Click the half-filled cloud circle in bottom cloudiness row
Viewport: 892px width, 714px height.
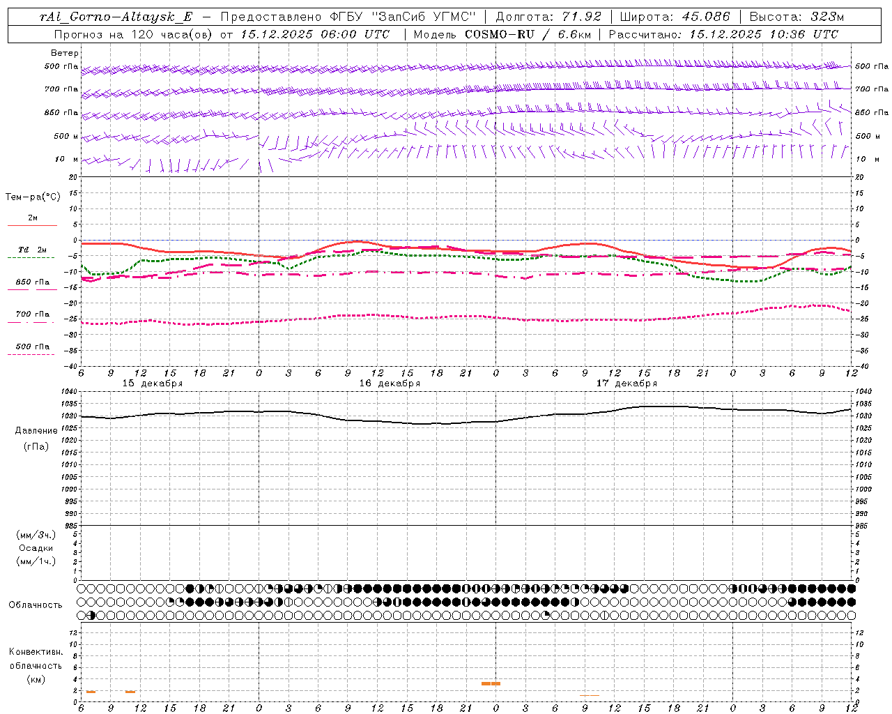click(x=92, y=615)
